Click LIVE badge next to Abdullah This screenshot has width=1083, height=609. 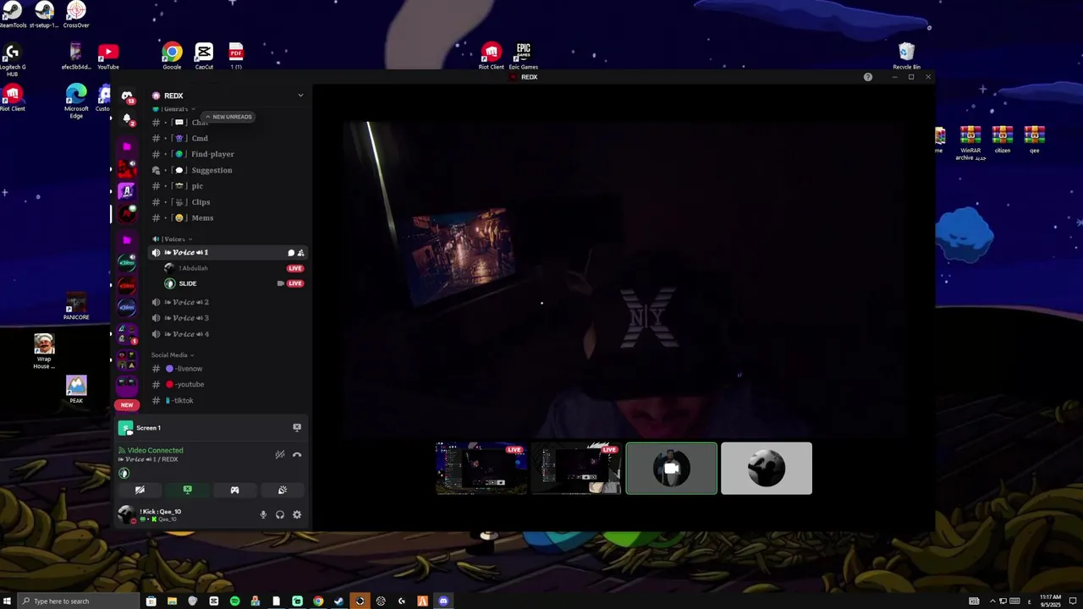pyautogui.click(x=295, y=268)
